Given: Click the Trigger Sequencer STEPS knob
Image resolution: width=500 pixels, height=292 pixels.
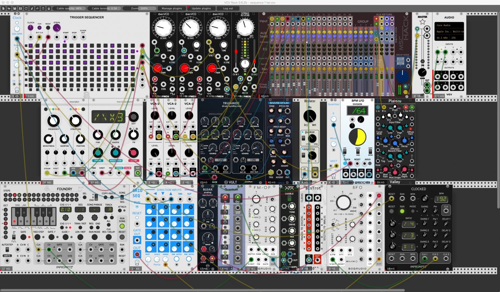Looking at the screenshot, I should tap(57, 28).
